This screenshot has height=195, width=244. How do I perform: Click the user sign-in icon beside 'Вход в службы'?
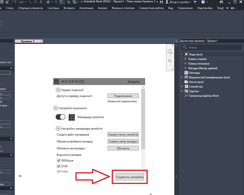click(167, 2)
